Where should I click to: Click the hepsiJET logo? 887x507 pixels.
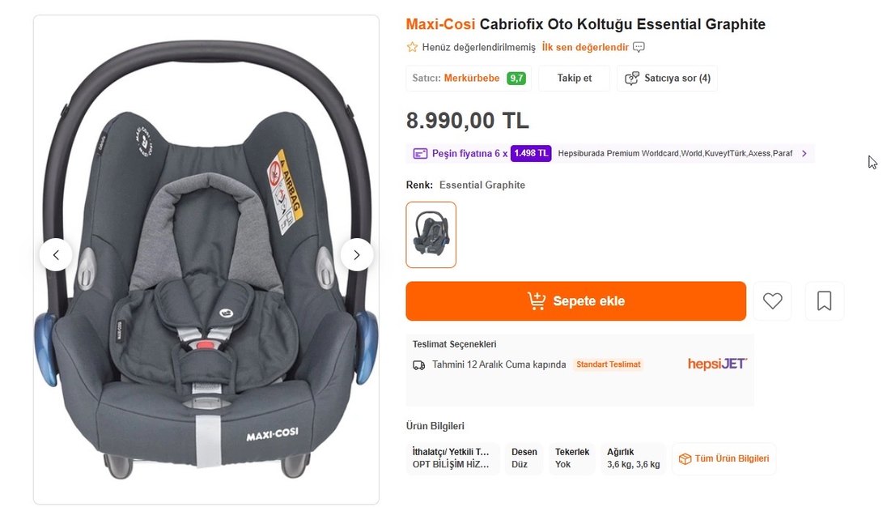pos(715,364)
